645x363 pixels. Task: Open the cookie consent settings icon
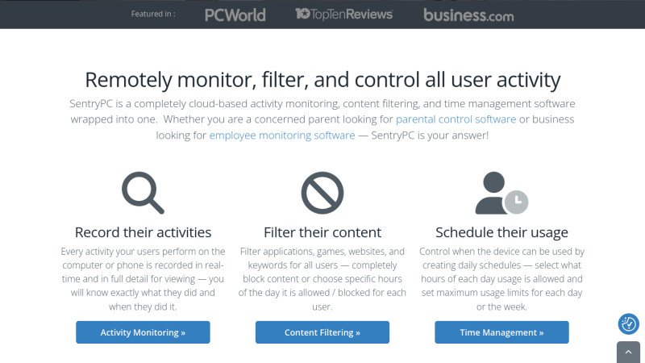click(629, 324)
